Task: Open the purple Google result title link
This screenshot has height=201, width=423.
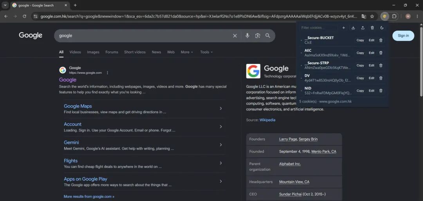Action: coord(68,80)
